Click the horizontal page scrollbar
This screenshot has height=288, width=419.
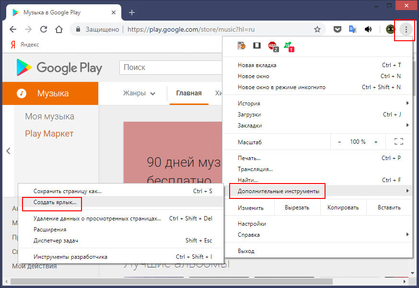(172, 282)
